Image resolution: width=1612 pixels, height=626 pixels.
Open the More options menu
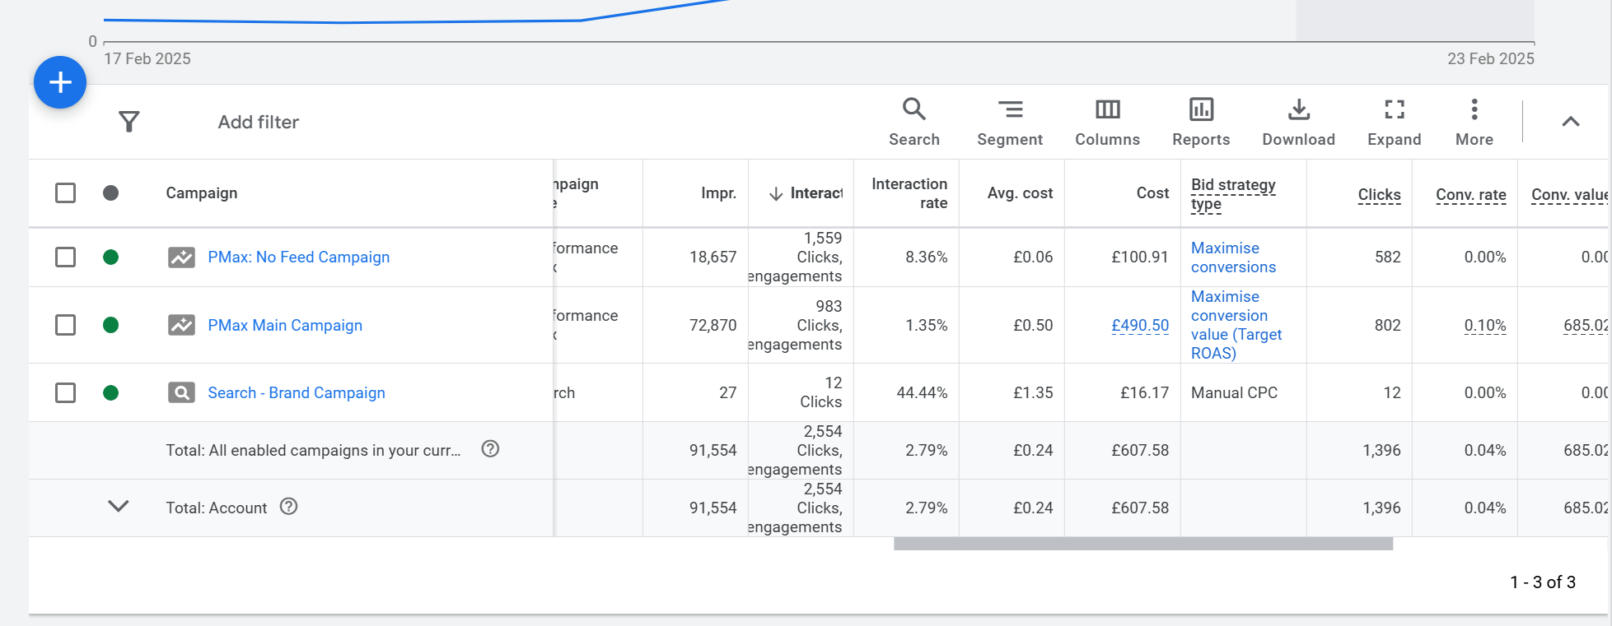click(x=1474, y=122)
